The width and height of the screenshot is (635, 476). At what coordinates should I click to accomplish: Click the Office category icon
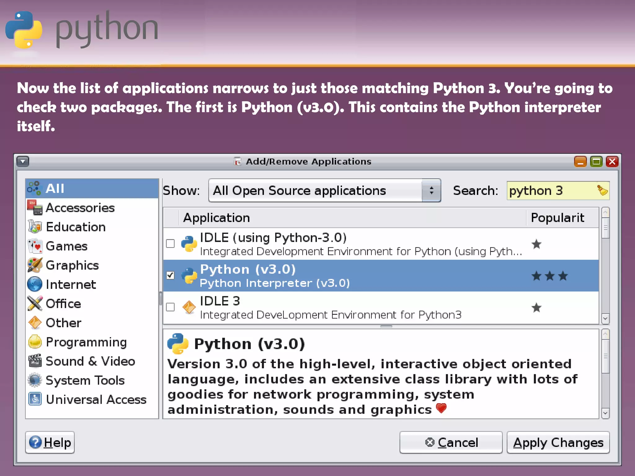tap(35, 303)
